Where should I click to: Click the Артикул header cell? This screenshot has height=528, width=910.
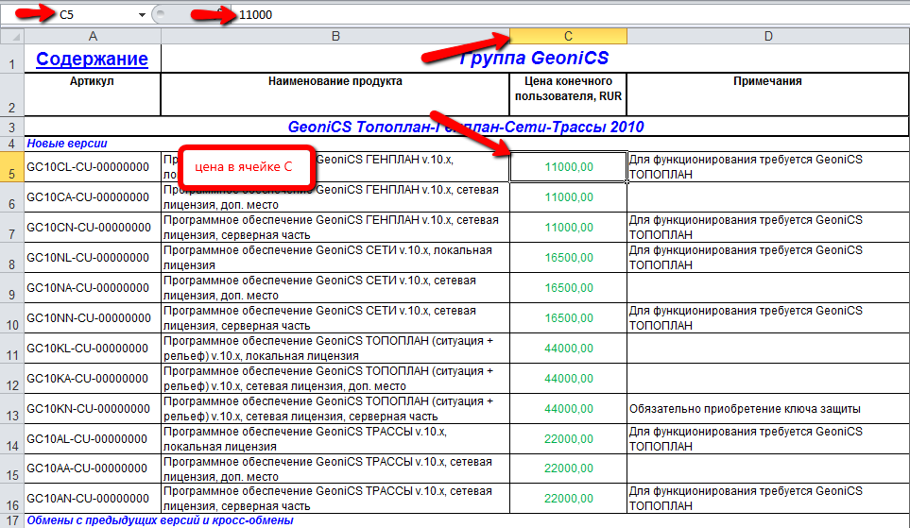click(x=93, y=94)
